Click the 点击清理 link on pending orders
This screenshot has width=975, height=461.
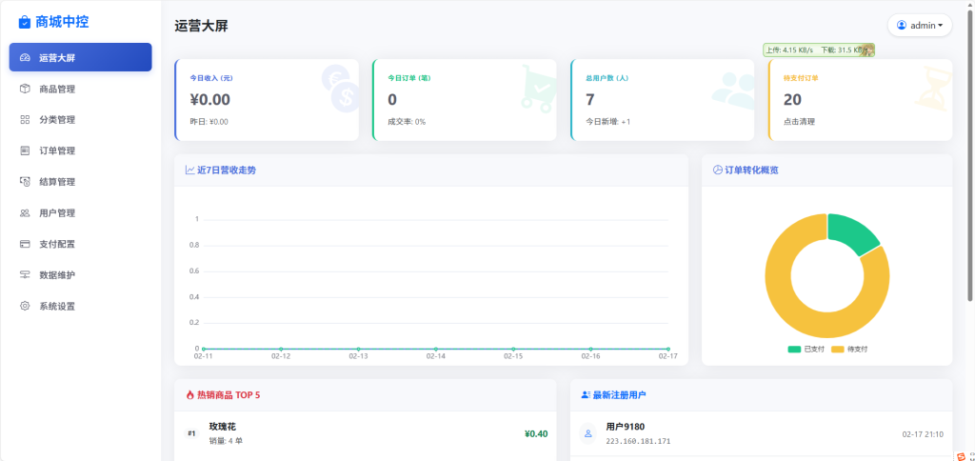click(x=798, y=122)
